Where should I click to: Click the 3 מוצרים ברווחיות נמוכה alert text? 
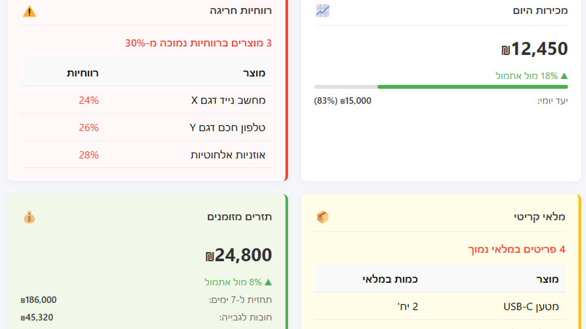pyautogui.click(x=199, y=43)
